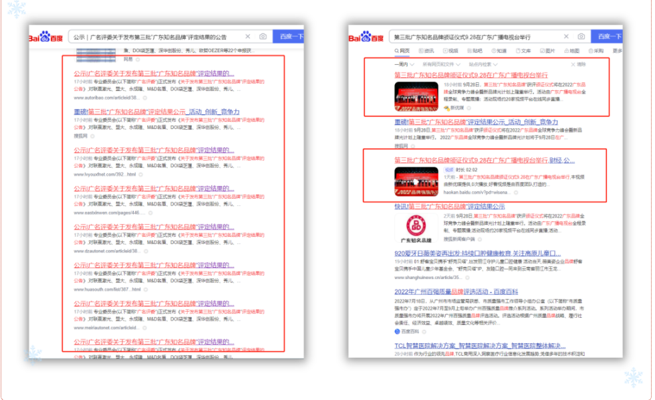
Task: Open the 采购 tab
Action: 596,51
